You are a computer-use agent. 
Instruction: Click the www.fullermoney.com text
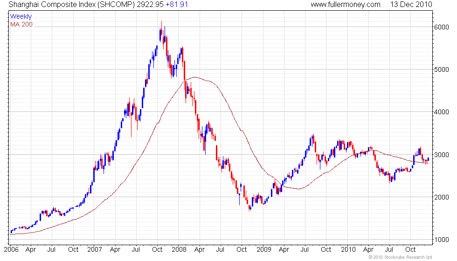(x=346, y=5)
